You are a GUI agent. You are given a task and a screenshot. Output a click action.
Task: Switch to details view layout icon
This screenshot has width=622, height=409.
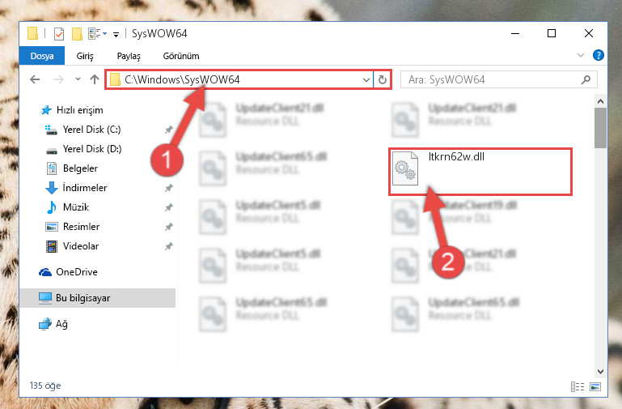coord(578,386)
